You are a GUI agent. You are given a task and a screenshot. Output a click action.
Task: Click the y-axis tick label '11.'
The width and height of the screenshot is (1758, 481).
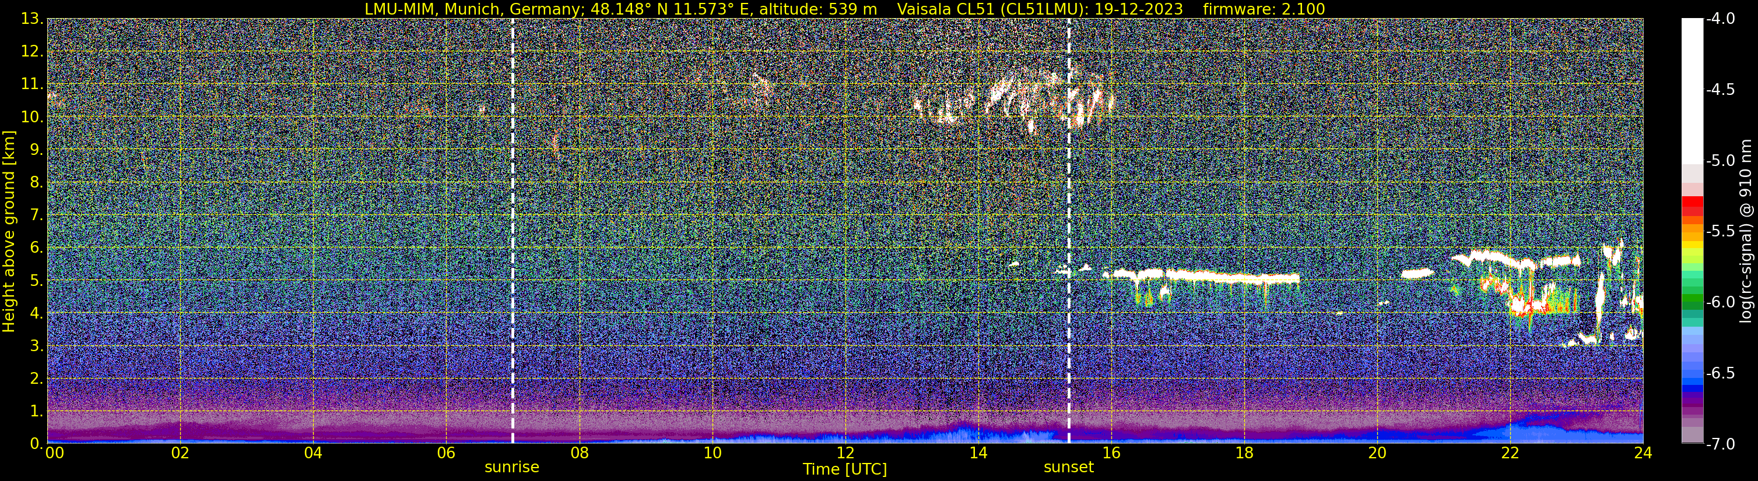pyautogui.click(x=32, y=84)
